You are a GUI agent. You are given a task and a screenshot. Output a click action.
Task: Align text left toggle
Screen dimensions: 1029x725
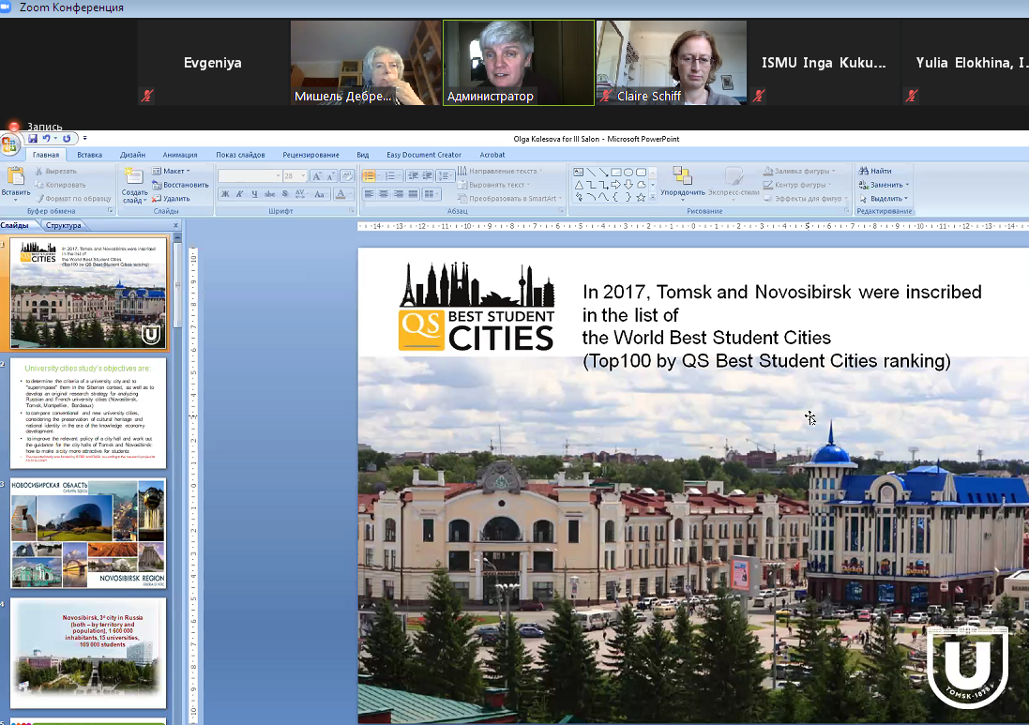[x=370, y=193]
